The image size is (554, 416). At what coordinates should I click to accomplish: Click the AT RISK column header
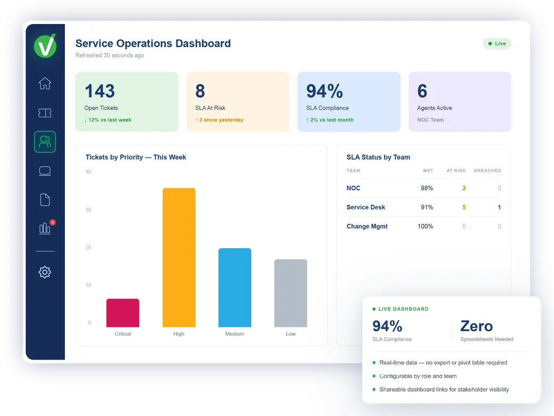pos(456,170)
